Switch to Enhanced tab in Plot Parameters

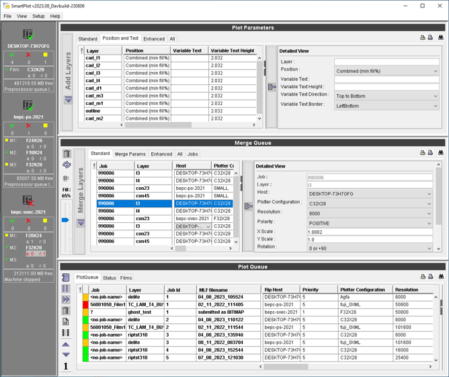click(154, 39)
